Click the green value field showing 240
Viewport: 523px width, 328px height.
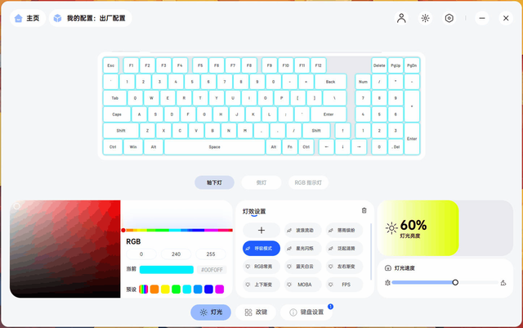[x=177, y=254]
